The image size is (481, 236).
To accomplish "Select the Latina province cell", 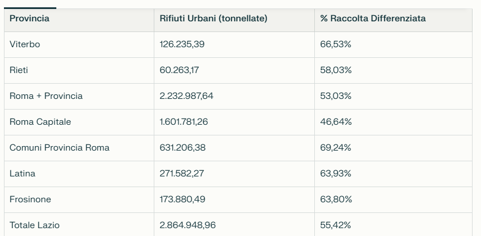I will click(23, 174).
